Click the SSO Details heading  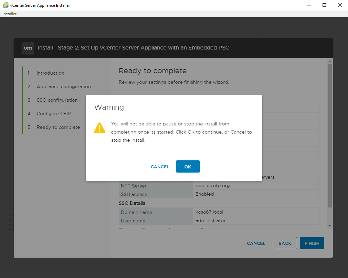tap(132, 203)
